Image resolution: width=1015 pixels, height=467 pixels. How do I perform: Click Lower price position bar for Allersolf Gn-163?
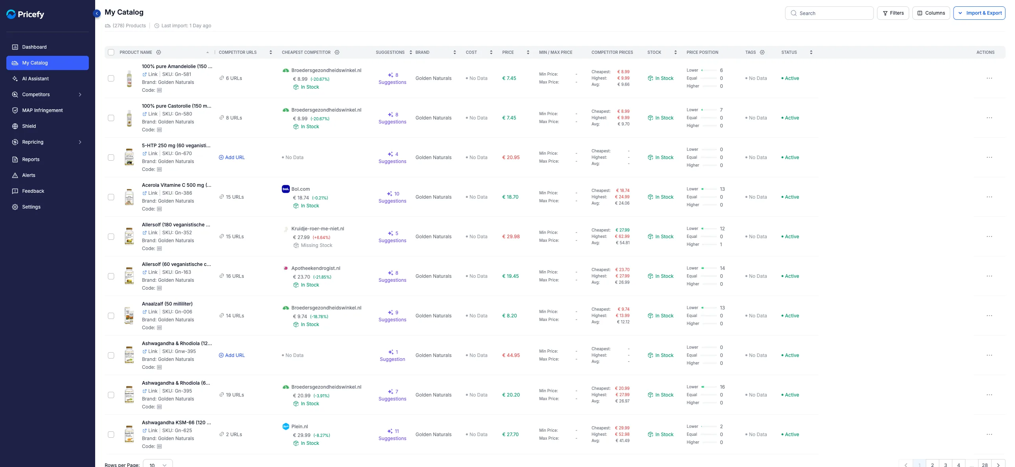point(709,268)
